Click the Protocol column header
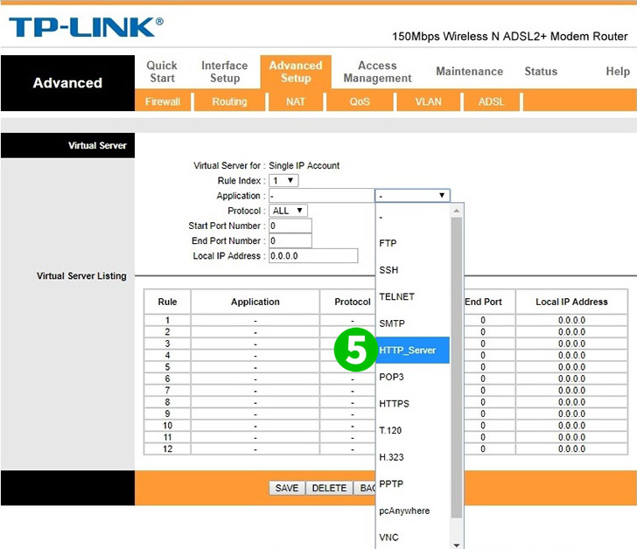Screen dimensions: 637x549 pos(353,302)
